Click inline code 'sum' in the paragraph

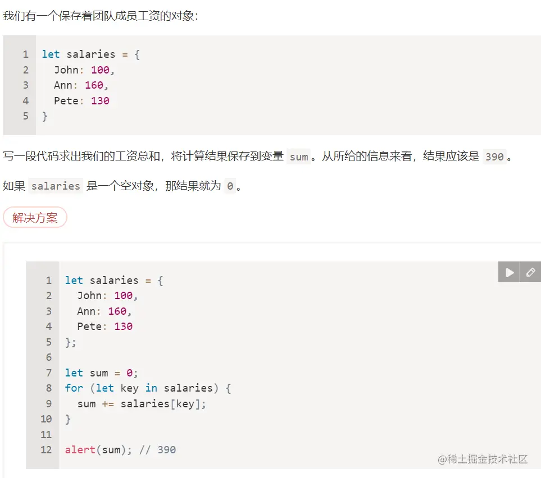coord(298,157)
